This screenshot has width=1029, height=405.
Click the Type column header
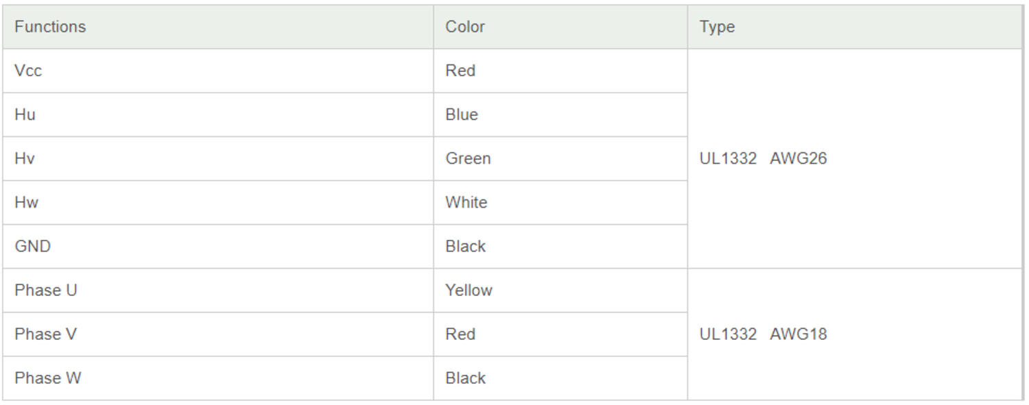click(x=717, y=27)
